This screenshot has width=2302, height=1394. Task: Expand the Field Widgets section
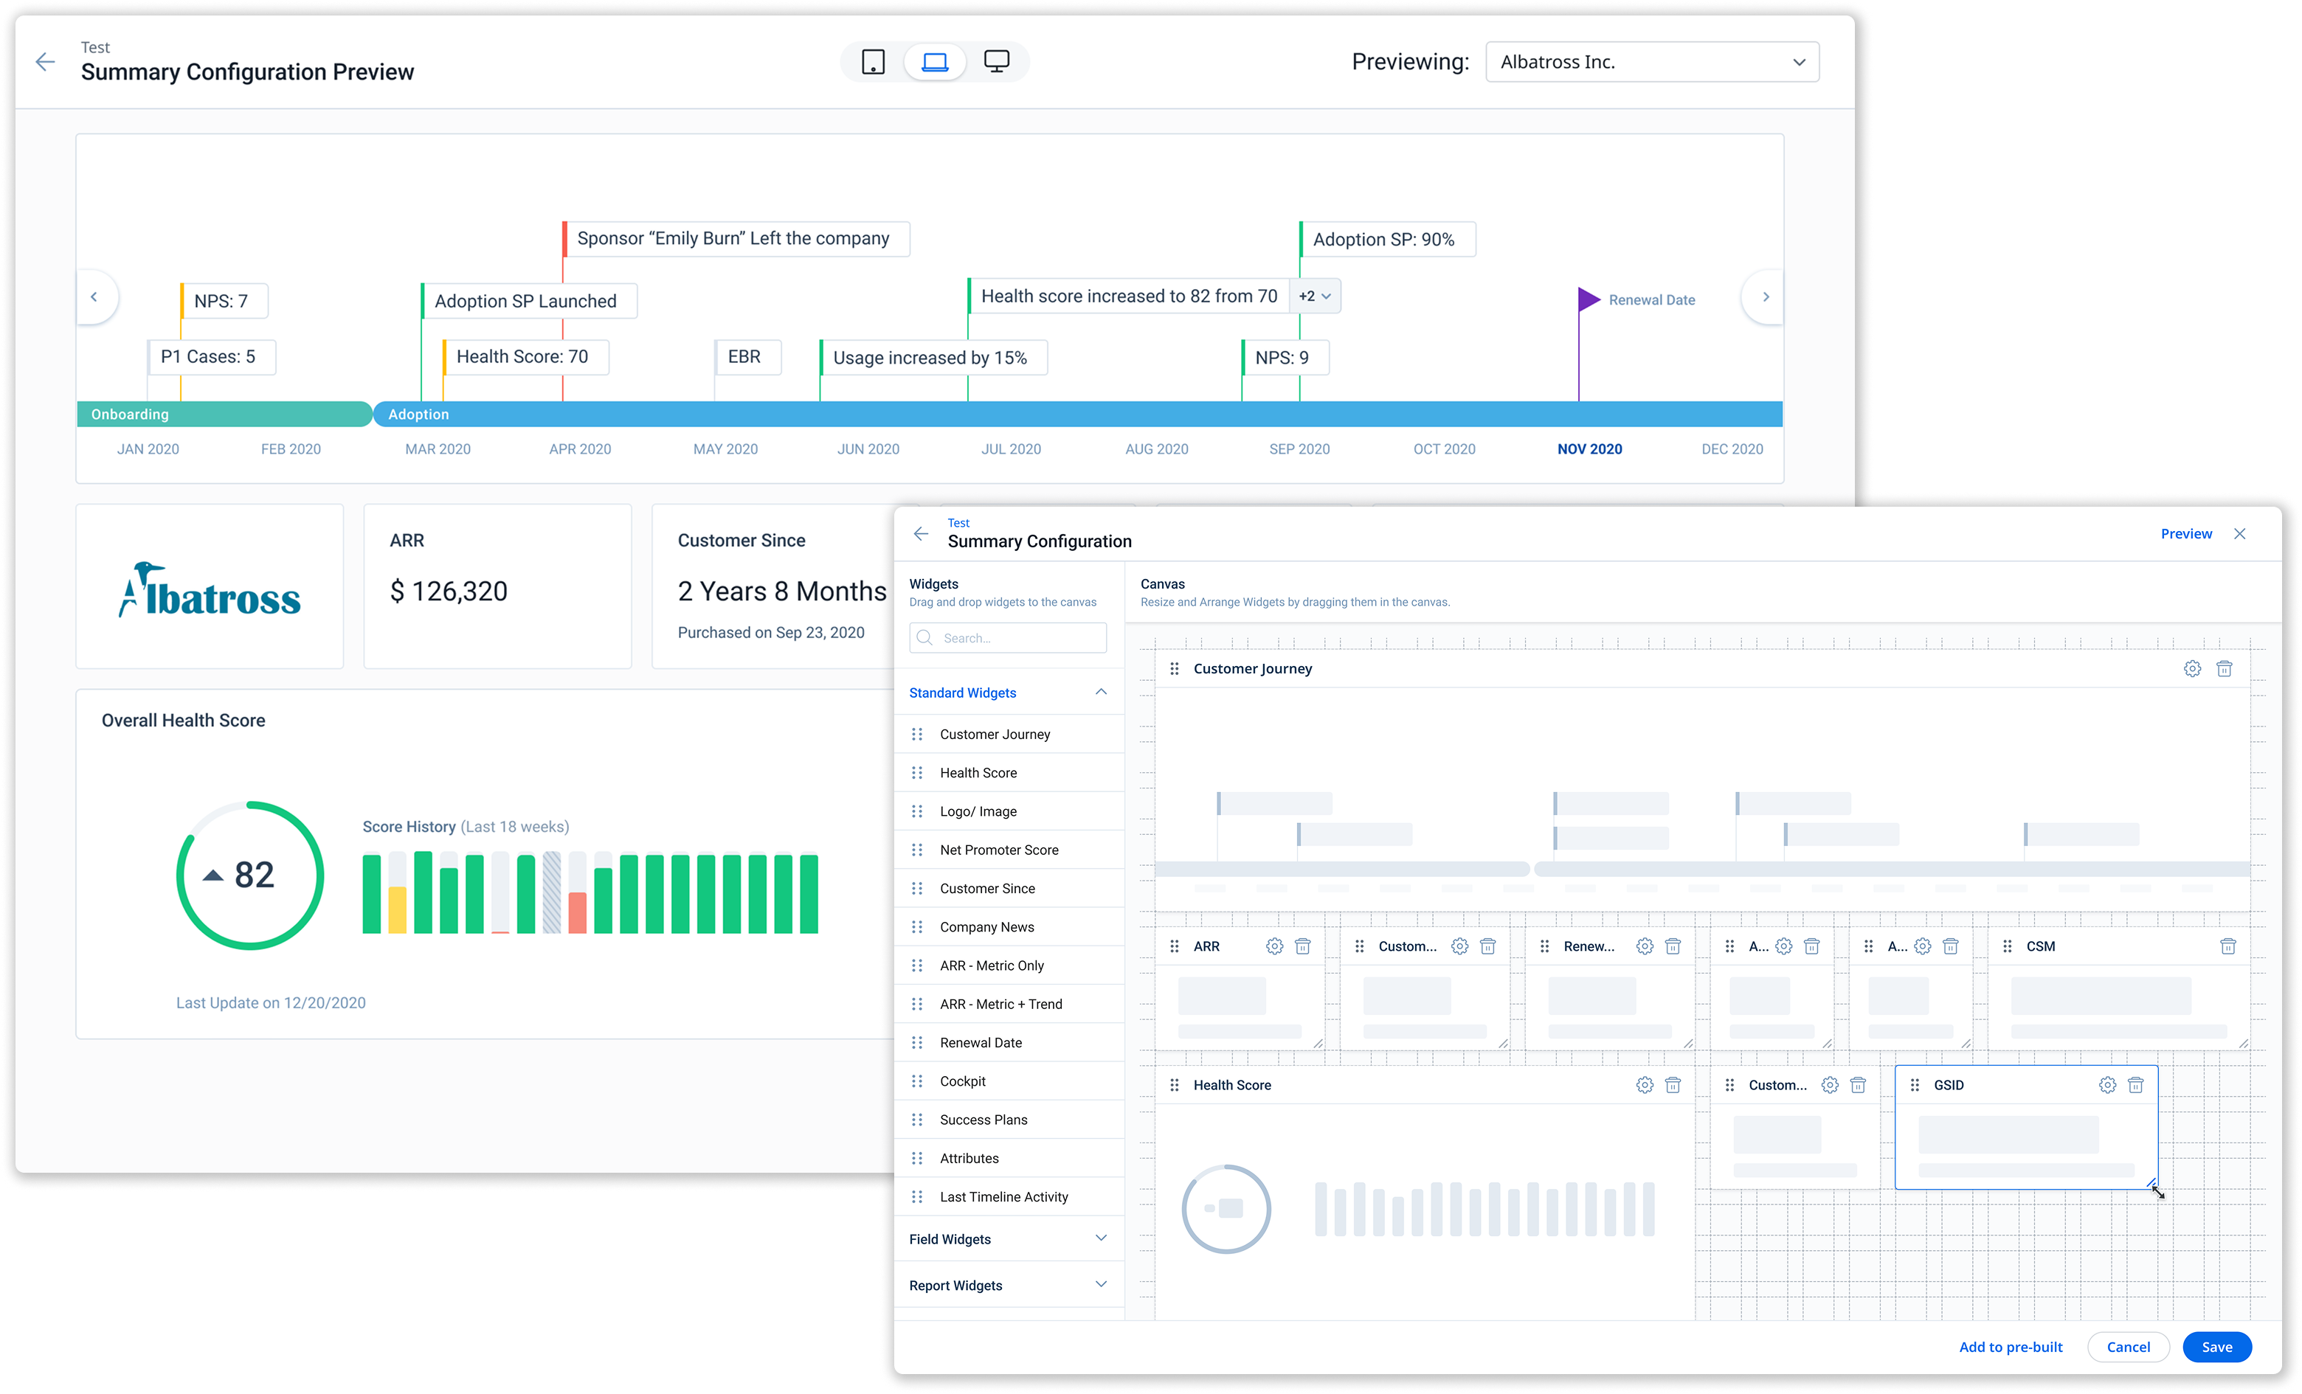point(1008,1239)
